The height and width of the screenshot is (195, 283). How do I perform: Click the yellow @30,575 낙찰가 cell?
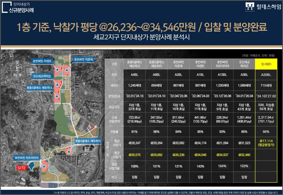(x=134, y=155)
